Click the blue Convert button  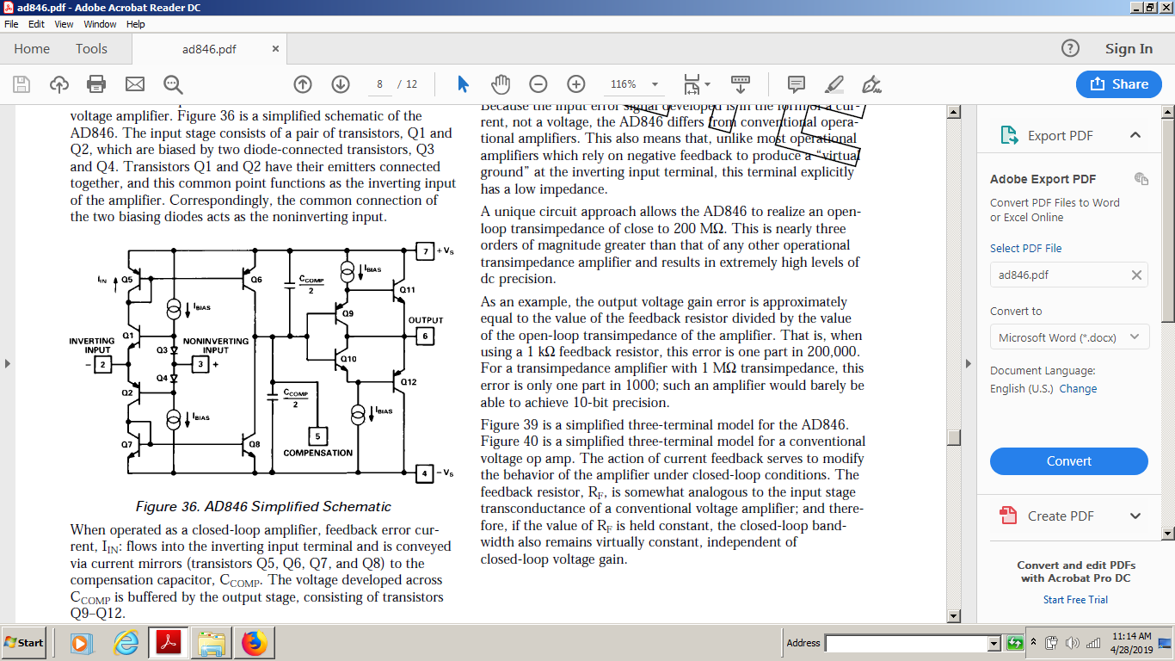(x=1069, y=461)
